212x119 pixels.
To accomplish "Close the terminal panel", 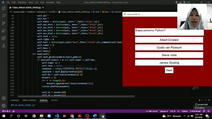I will 209,100.
